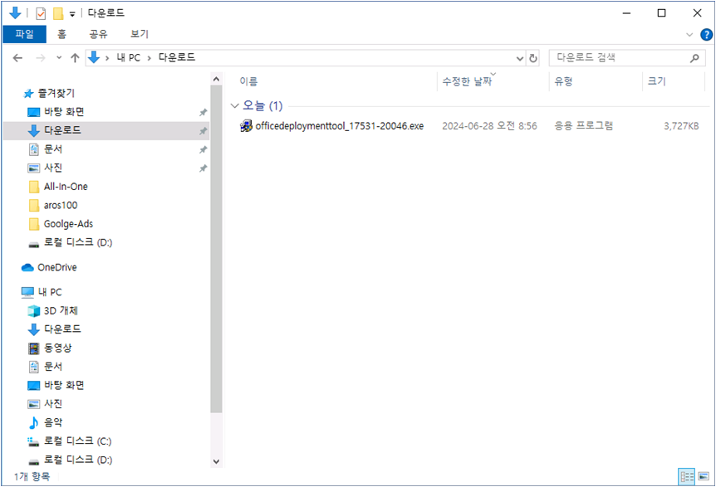Open the recent locations dropdown arrow
Viewport: 716px width, 487px height.
59,58
